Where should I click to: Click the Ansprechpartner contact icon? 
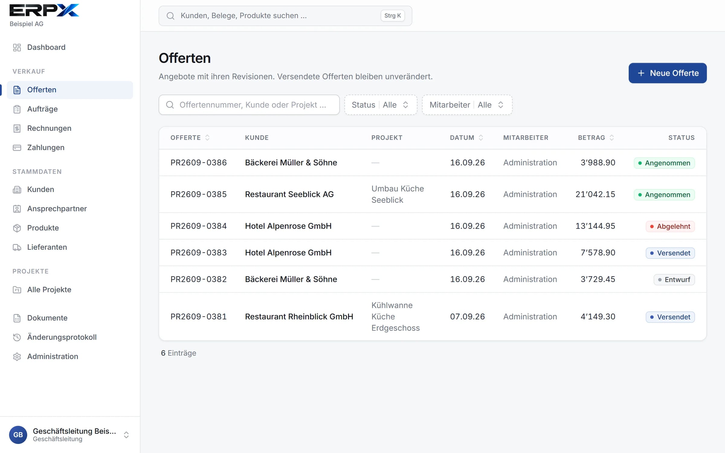pos(17,209)
